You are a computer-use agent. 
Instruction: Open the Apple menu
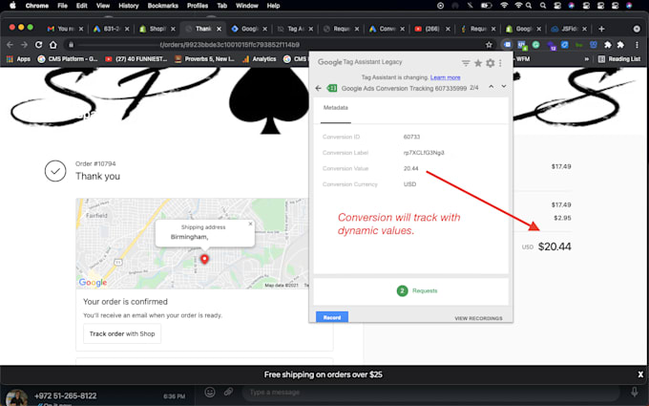12,6
